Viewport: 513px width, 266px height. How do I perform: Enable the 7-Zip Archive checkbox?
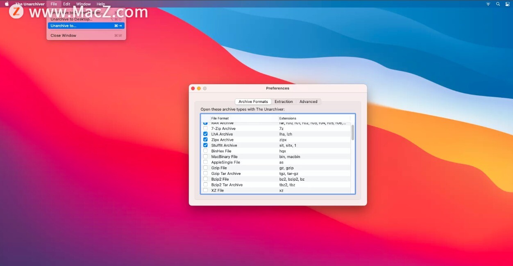205,128
